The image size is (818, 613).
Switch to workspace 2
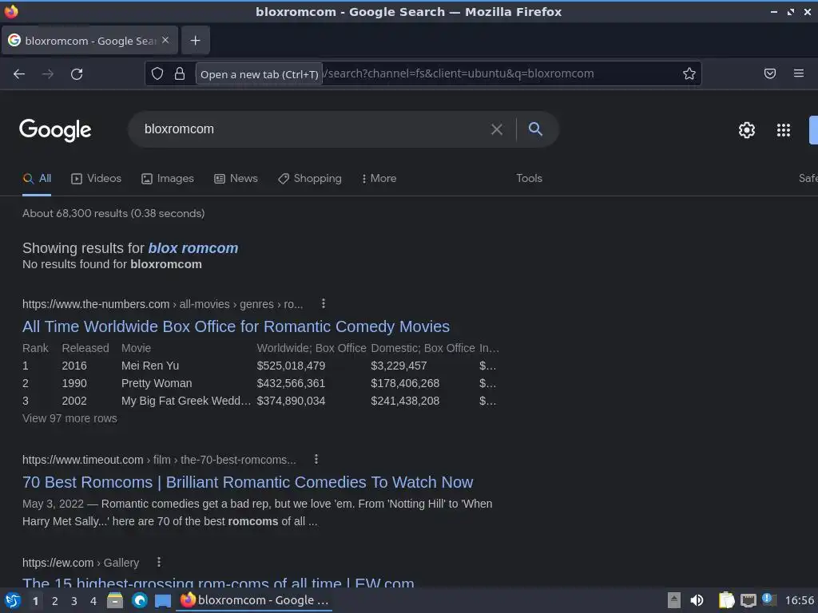click(55, 601)
